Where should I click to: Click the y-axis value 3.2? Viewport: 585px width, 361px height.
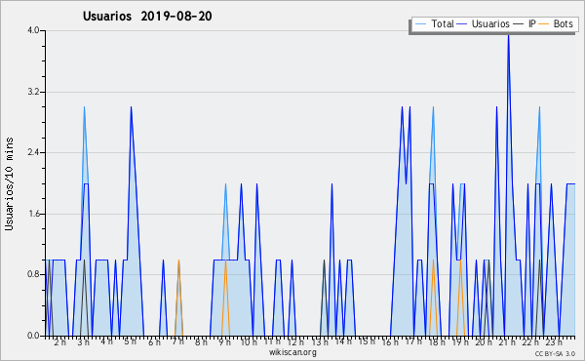[x=33, y=92]
